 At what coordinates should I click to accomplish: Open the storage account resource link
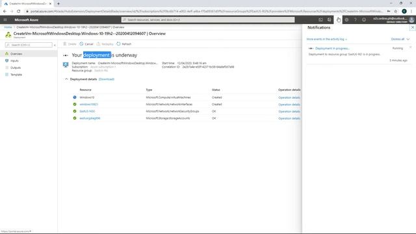[x=90, y=118]
